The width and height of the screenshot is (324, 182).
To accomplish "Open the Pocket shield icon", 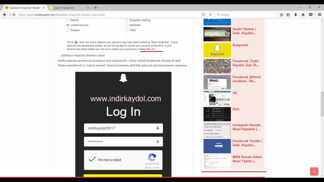I will click(311, 15).
